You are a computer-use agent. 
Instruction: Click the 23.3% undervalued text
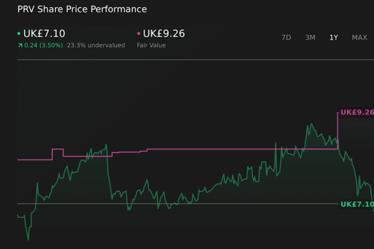coord(95,45)
